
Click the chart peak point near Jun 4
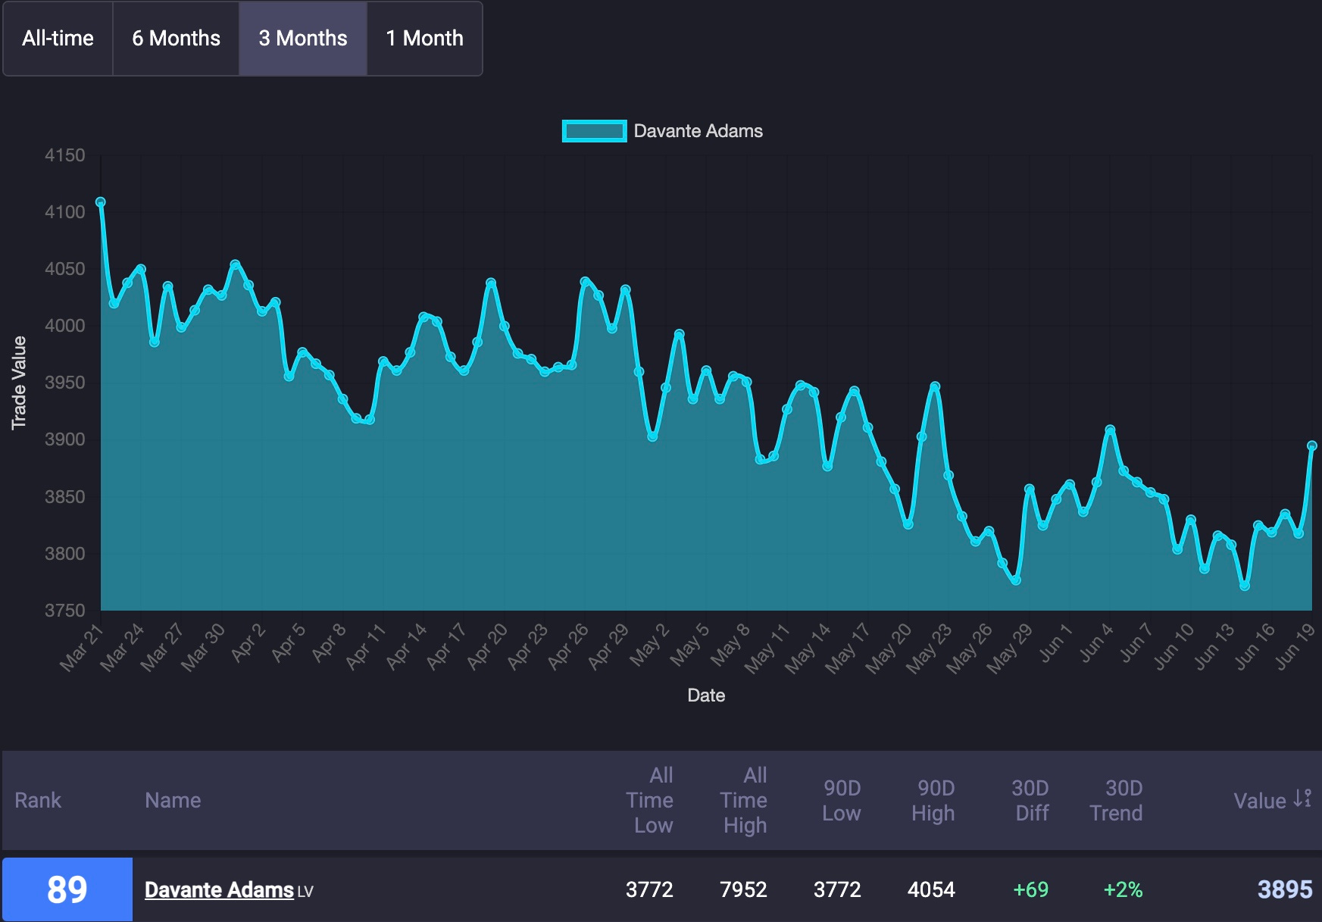pos(1110,430)
